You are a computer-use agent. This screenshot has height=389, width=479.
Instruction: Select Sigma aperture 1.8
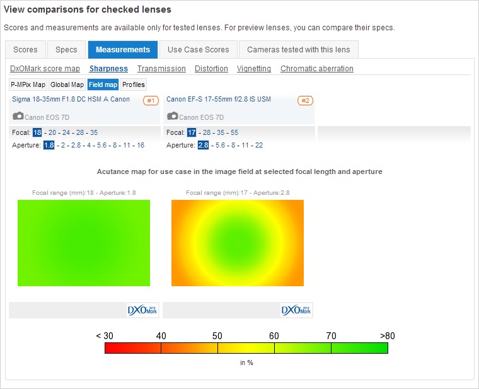click(x=49, y=145)
